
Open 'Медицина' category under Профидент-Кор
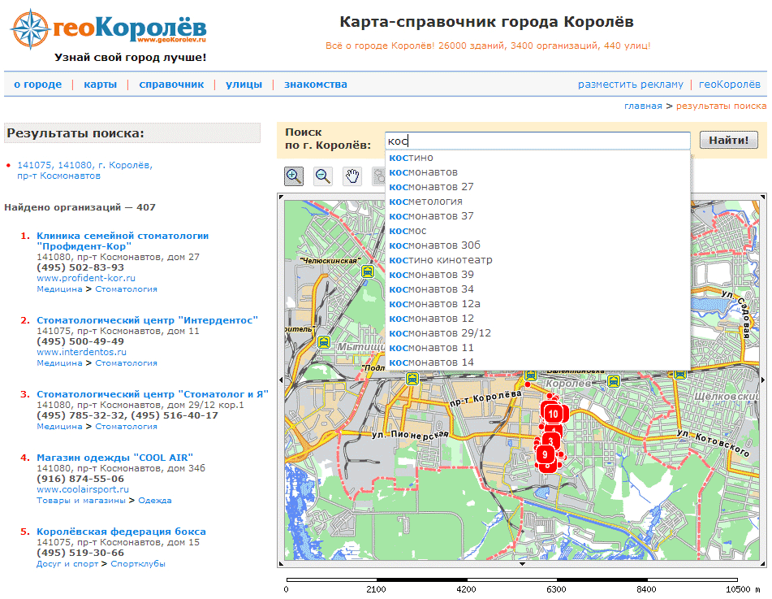(59, 289)
